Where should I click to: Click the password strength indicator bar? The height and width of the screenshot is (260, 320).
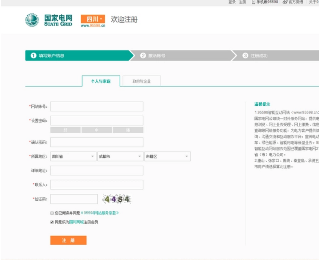[97, 128]
